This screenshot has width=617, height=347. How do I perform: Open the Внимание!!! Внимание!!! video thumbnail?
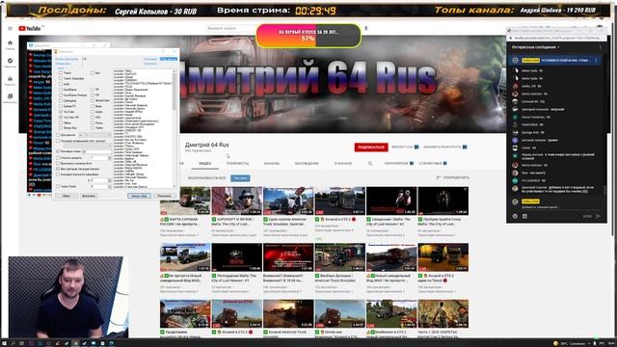[x=288, y=257]
